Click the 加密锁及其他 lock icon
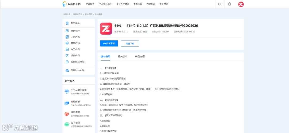 67,62
